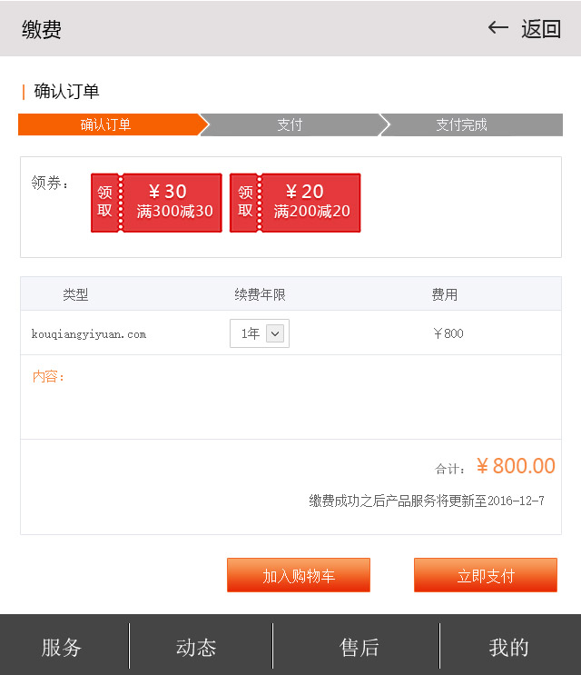Open the 服务 bottom tab
This screenshot has width=581, height=675.
point(62,647)
